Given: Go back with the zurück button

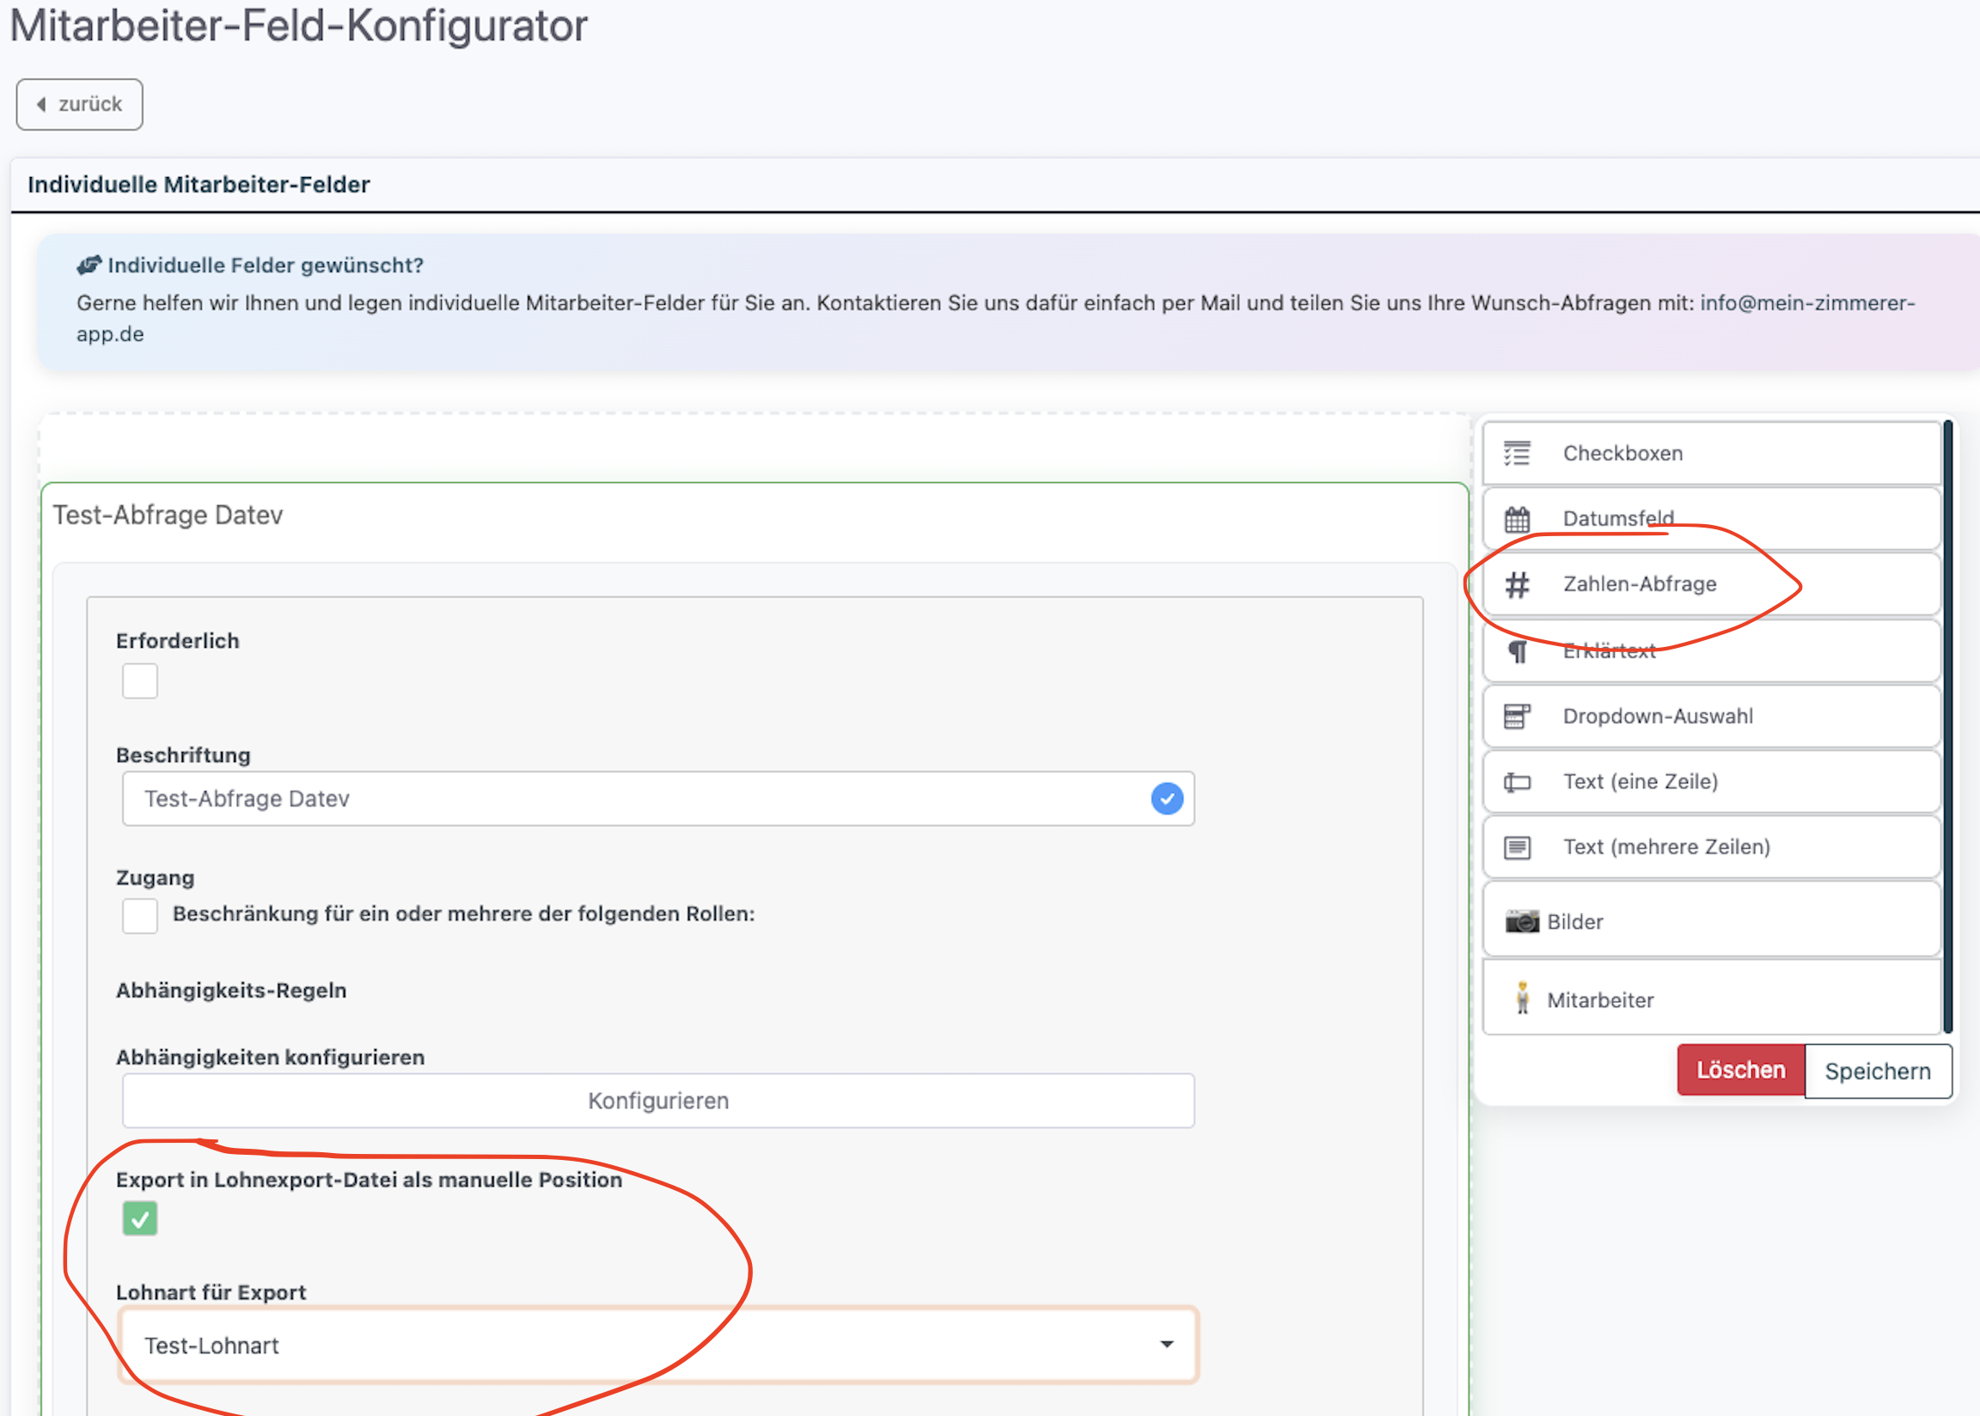Looking at the screenshot, I should [79, 105].
